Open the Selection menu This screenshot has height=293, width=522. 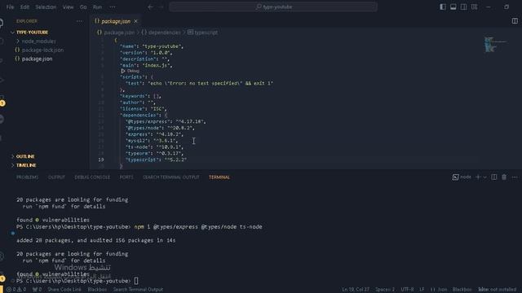(46, 7)
